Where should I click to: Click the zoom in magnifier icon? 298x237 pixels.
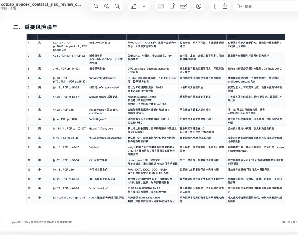coord(117,6)
